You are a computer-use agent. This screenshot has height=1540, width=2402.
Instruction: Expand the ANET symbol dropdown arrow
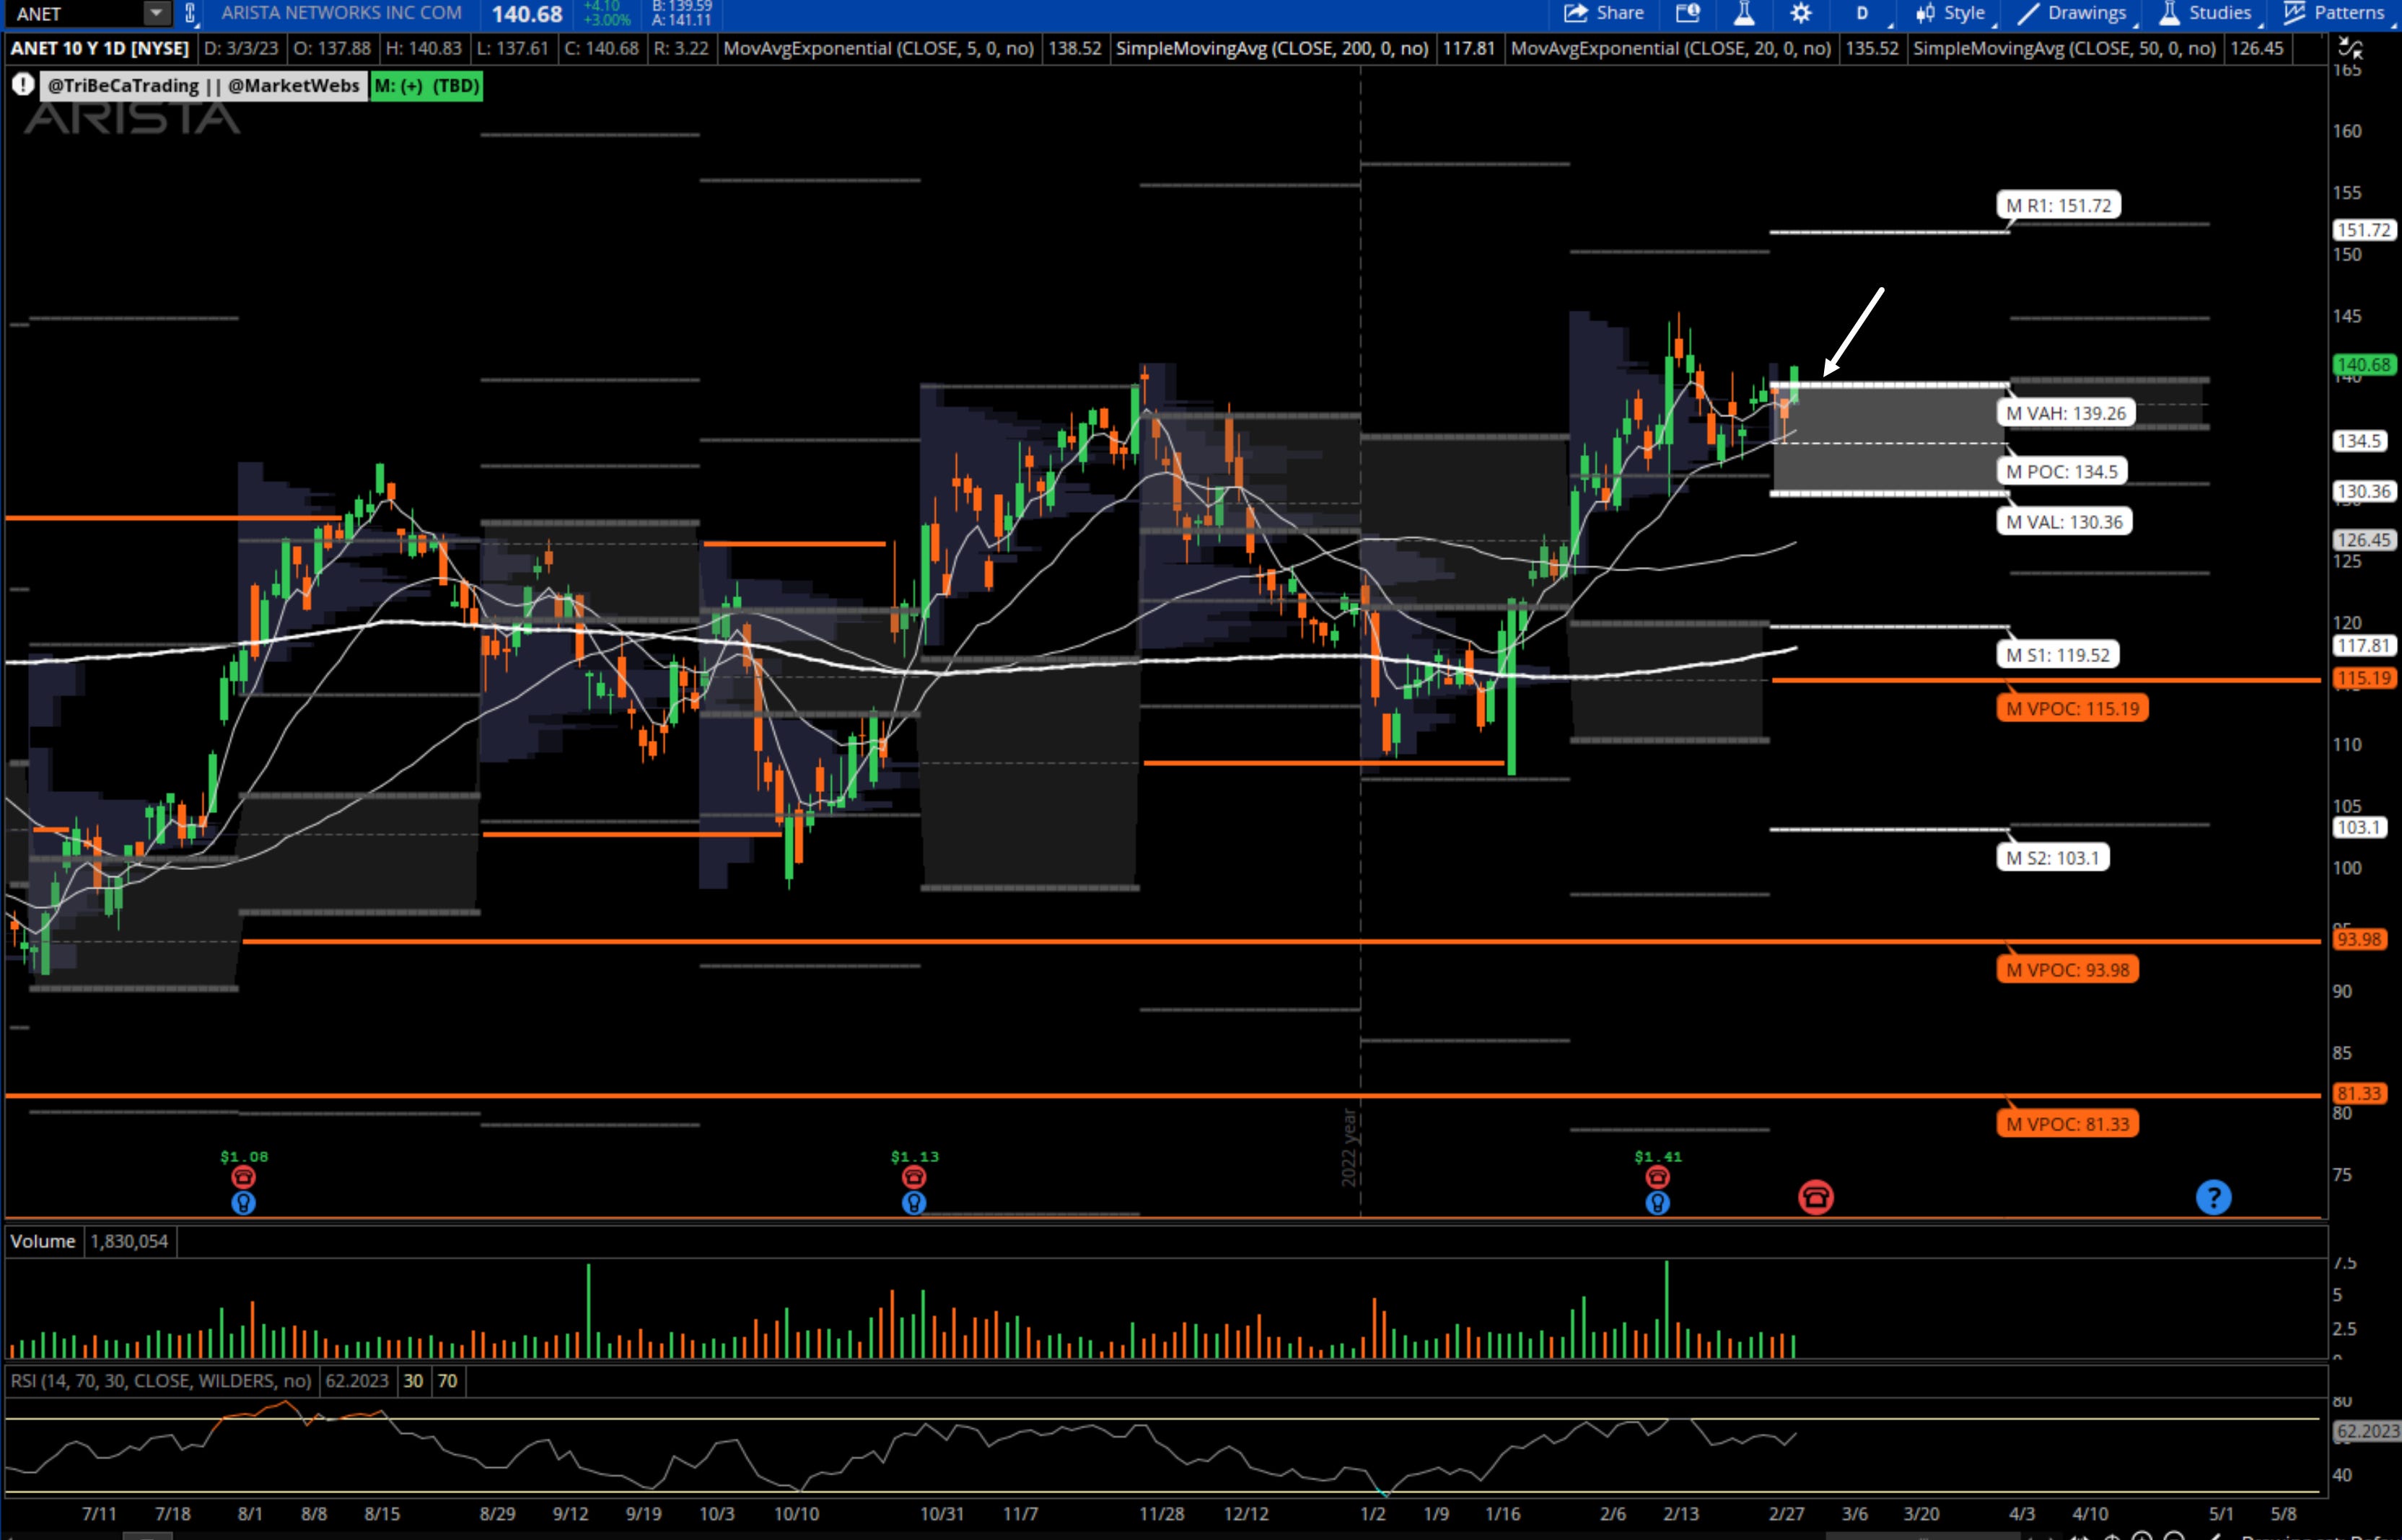(156, 13)
